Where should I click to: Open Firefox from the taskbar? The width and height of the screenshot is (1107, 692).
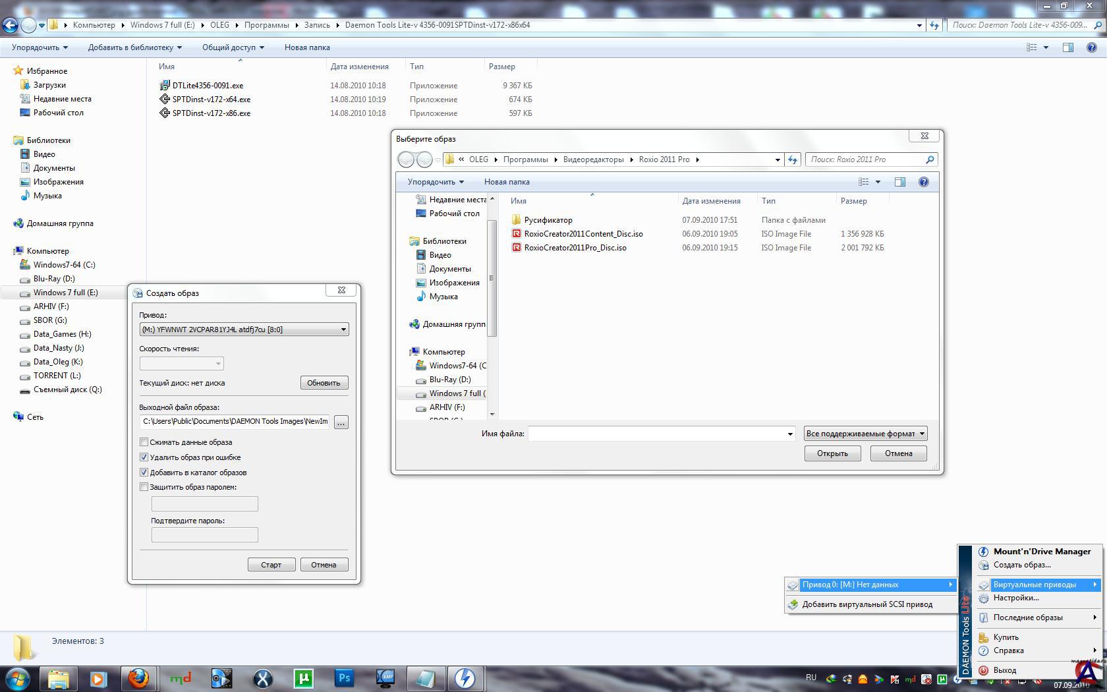pos(138,678)
